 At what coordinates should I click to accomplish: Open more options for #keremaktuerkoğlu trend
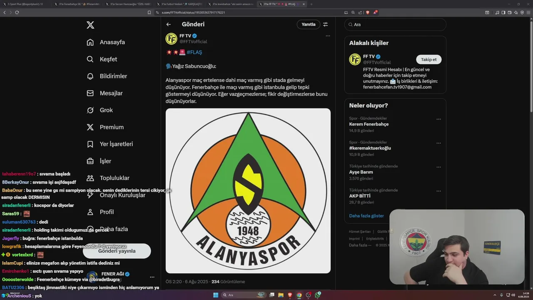pyautogui.click(x=438, y=143)
